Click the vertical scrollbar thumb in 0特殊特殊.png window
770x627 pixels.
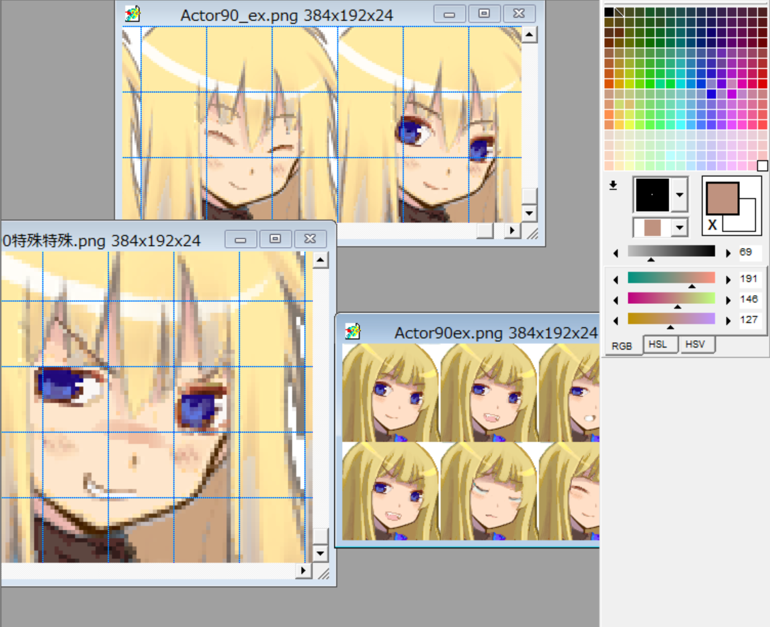320,535
